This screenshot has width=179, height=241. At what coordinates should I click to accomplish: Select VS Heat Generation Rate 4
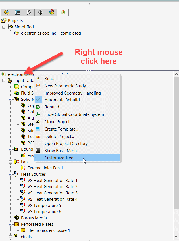53,199
